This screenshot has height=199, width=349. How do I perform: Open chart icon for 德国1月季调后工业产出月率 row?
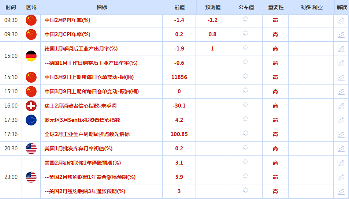[341, 49]
